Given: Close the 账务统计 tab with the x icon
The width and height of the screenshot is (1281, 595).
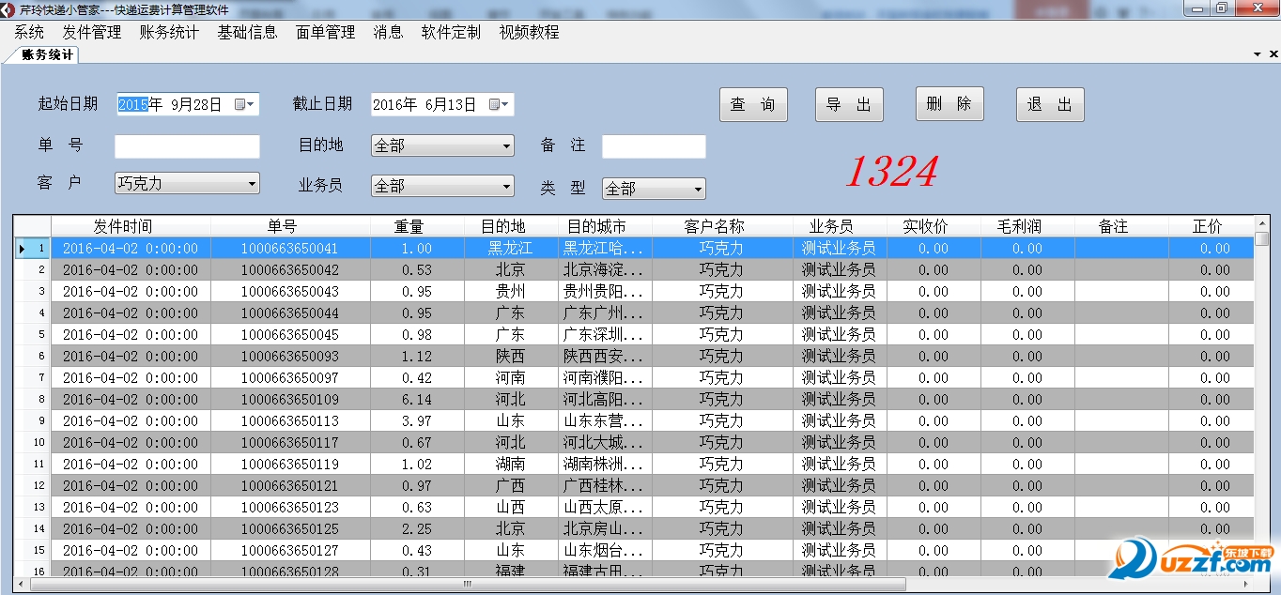Looking at the screenshot, I should (1273, 54).
